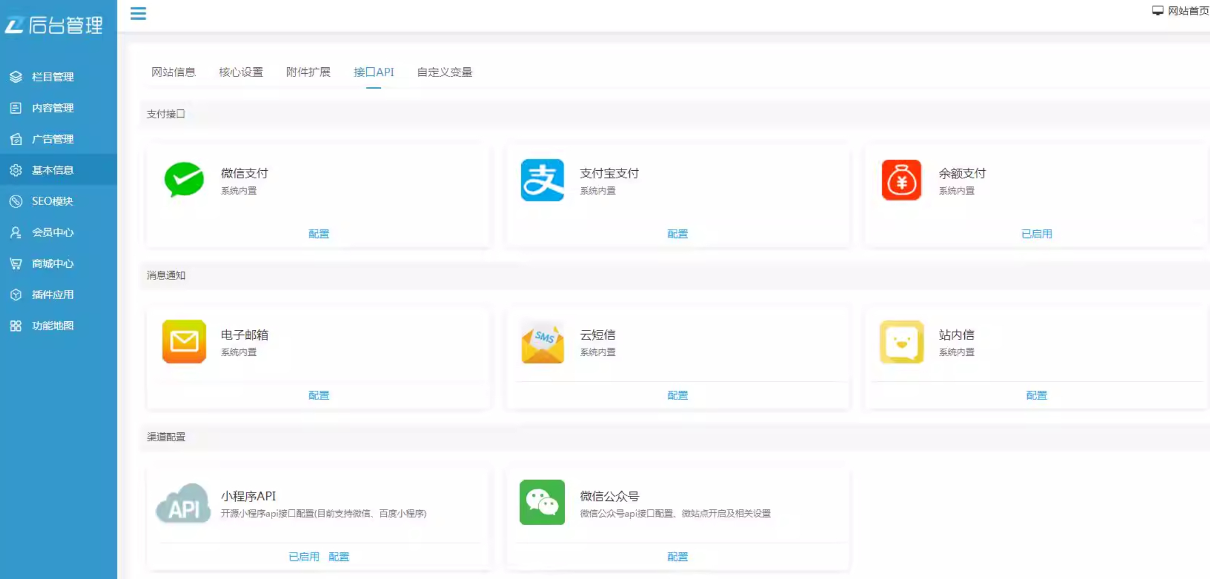1210x579 pixels.
Task: Click the 云短信 SMS icon
Action: click(x=542, y=342)
